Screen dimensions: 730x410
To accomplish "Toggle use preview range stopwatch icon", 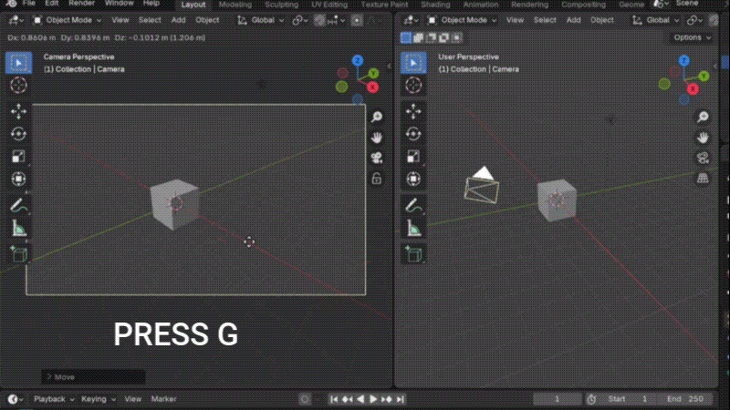I will 591,399.
